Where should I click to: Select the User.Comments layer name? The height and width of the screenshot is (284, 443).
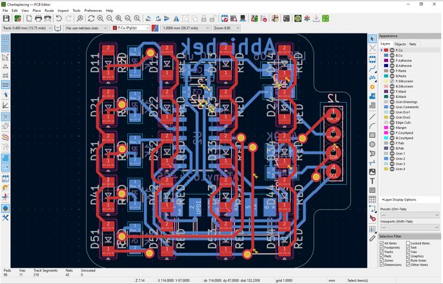point(407,107)
